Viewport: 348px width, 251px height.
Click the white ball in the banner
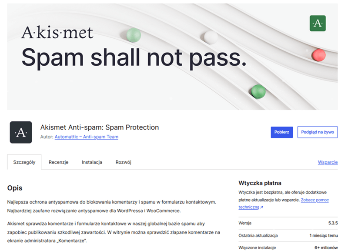point(211,37)
